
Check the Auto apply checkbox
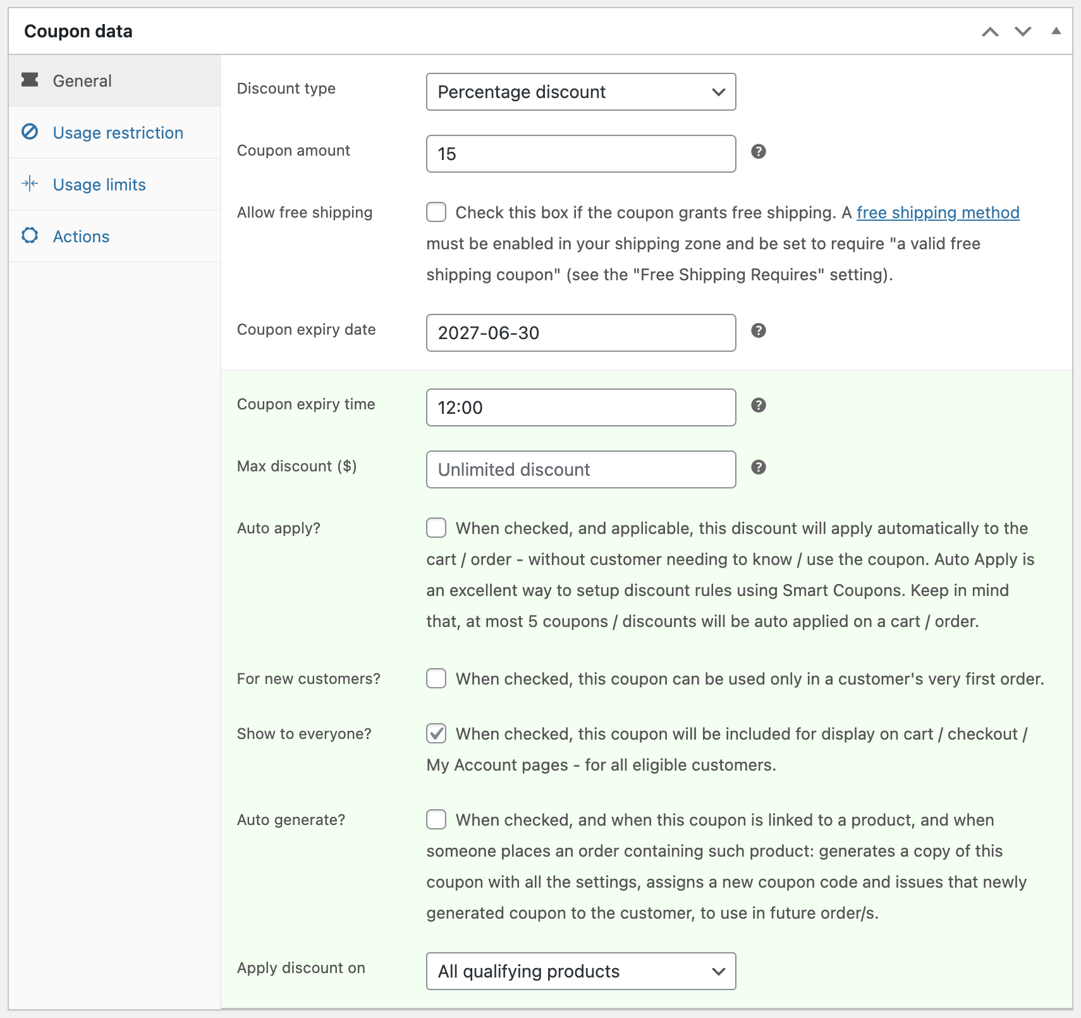(436, 528)
